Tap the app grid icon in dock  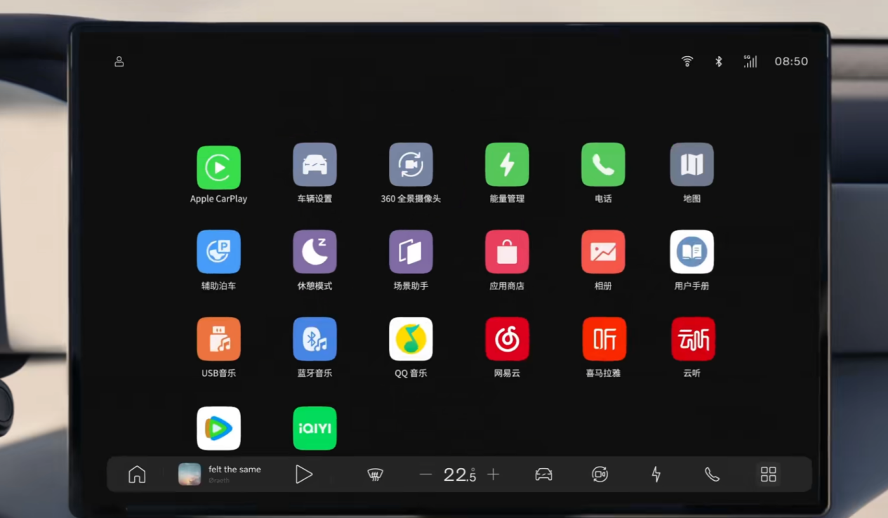769,474
